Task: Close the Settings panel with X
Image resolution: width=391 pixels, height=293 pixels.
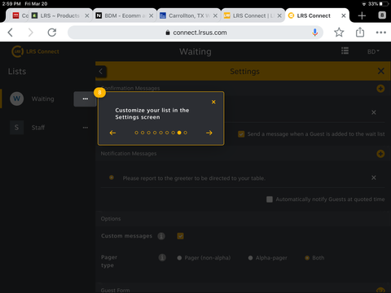Action: pyautogui.click(x=381, y=71)
